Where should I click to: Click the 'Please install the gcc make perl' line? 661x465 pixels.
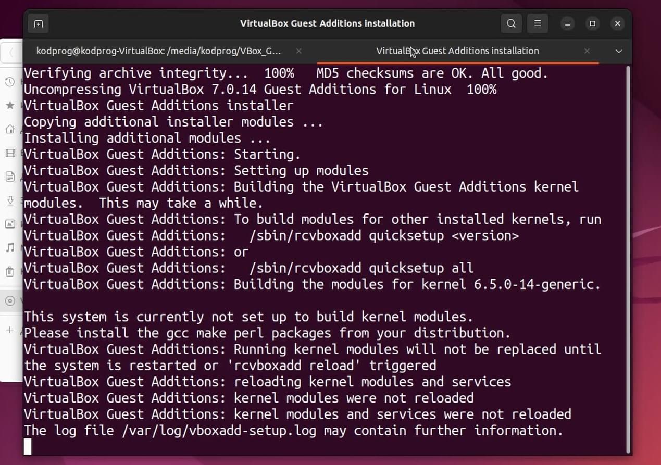(x=267, y=333)
